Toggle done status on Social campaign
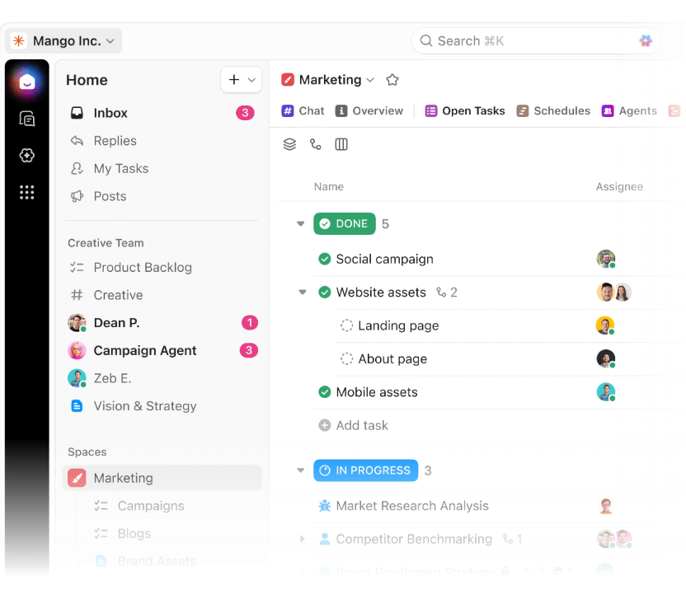 click(x=323, y=259)
